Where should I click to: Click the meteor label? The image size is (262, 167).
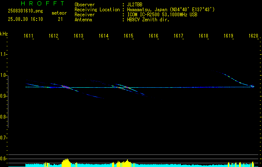59,13
